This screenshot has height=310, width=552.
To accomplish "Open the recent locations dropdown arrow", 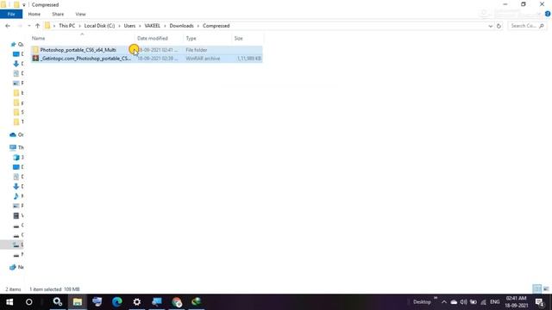I will point(28,26).
